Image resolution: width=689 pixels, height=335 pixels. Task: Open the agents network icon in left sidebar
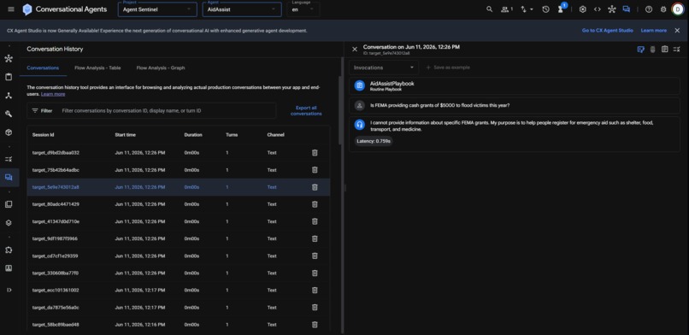coord(9,59)
